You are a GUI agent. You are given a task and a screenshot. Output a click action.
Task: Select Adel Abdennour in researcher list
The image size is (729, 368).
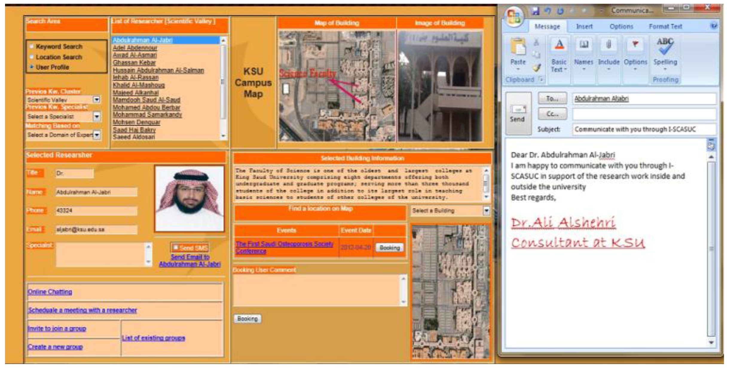(135, 47)
